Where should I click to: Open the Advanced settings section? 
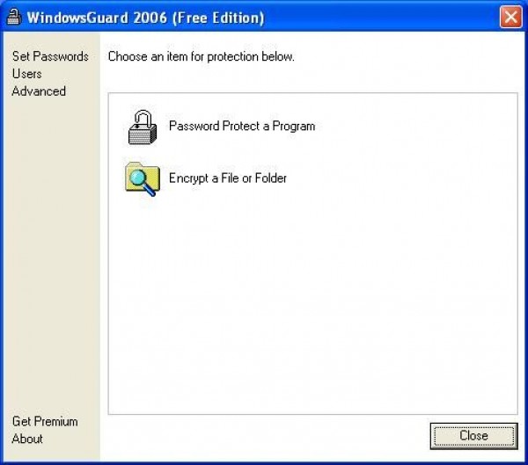[39, 91]
